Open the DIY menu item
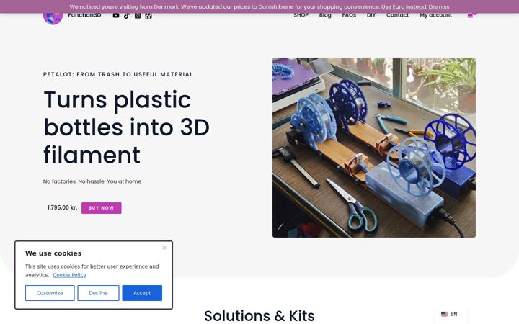 pyautogui.click(x=371, y=15)
